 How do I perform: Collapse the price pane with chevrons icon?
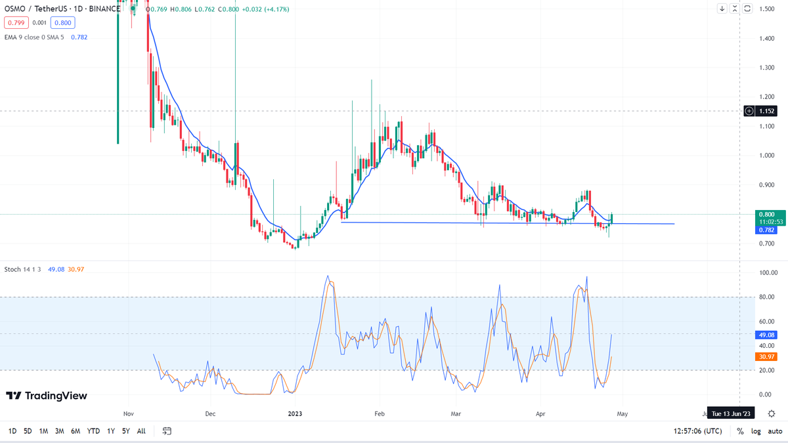coord(735,9)
